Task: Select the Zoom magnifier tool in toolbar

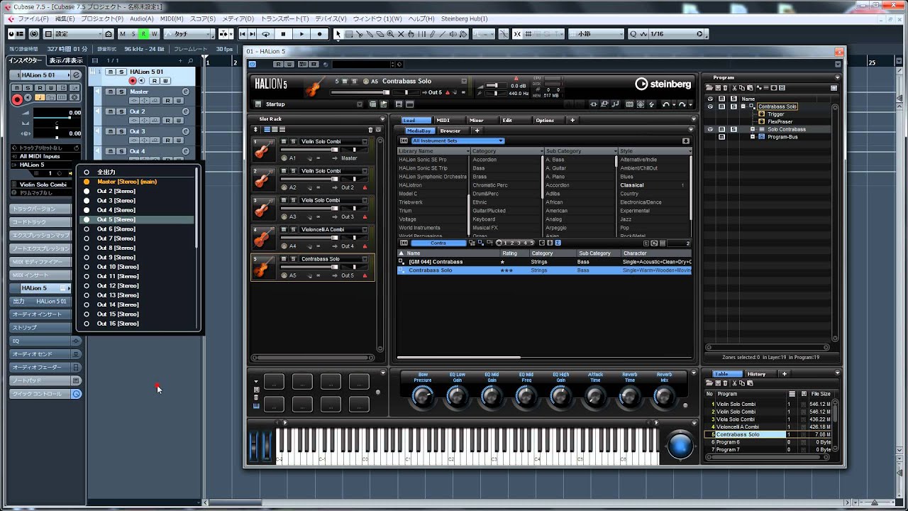Action: click(x=389, y=33)
